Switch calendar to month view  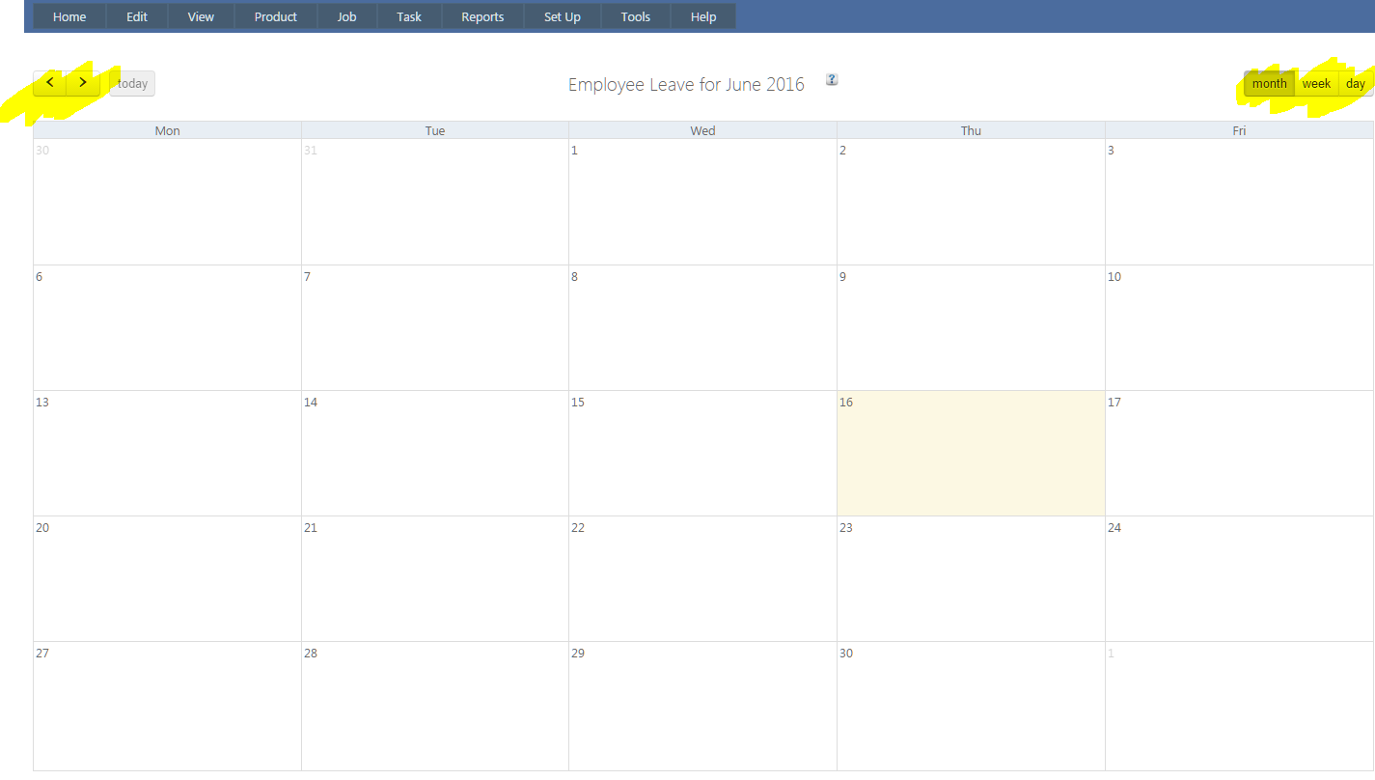click(1269, 84)
